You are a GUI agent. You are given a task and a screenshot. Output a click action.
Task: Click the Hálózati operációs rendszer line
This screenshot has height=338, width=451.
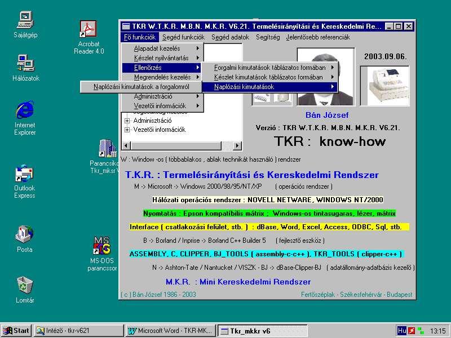(267, 200)
